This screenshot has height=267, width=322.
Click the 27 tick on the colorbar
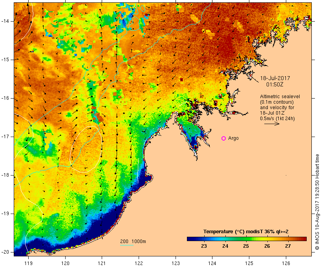tap(288, 246)
